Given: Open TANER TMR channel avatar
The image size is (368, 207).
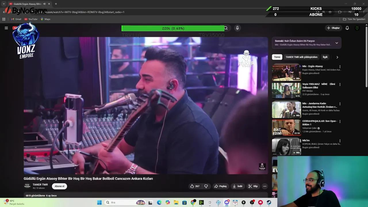Looking at the screenshot, I should coord(27,186).
